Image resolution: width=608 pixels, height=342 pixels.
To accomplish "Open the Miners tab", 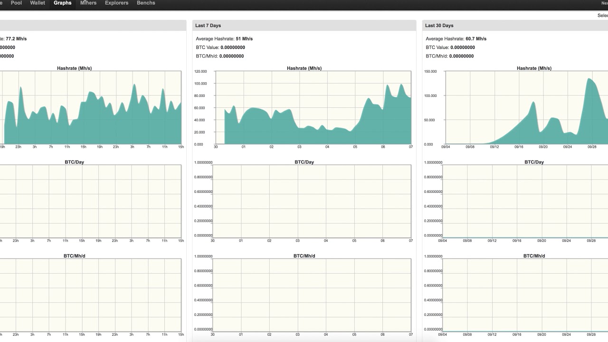I will tap(88, 3).
